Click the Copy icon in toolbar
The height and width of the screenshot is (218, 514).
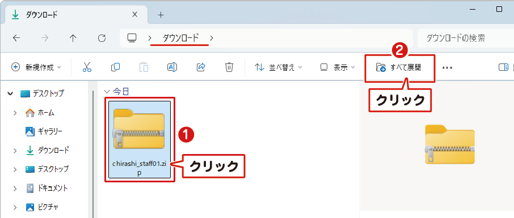tap(115, 67)
